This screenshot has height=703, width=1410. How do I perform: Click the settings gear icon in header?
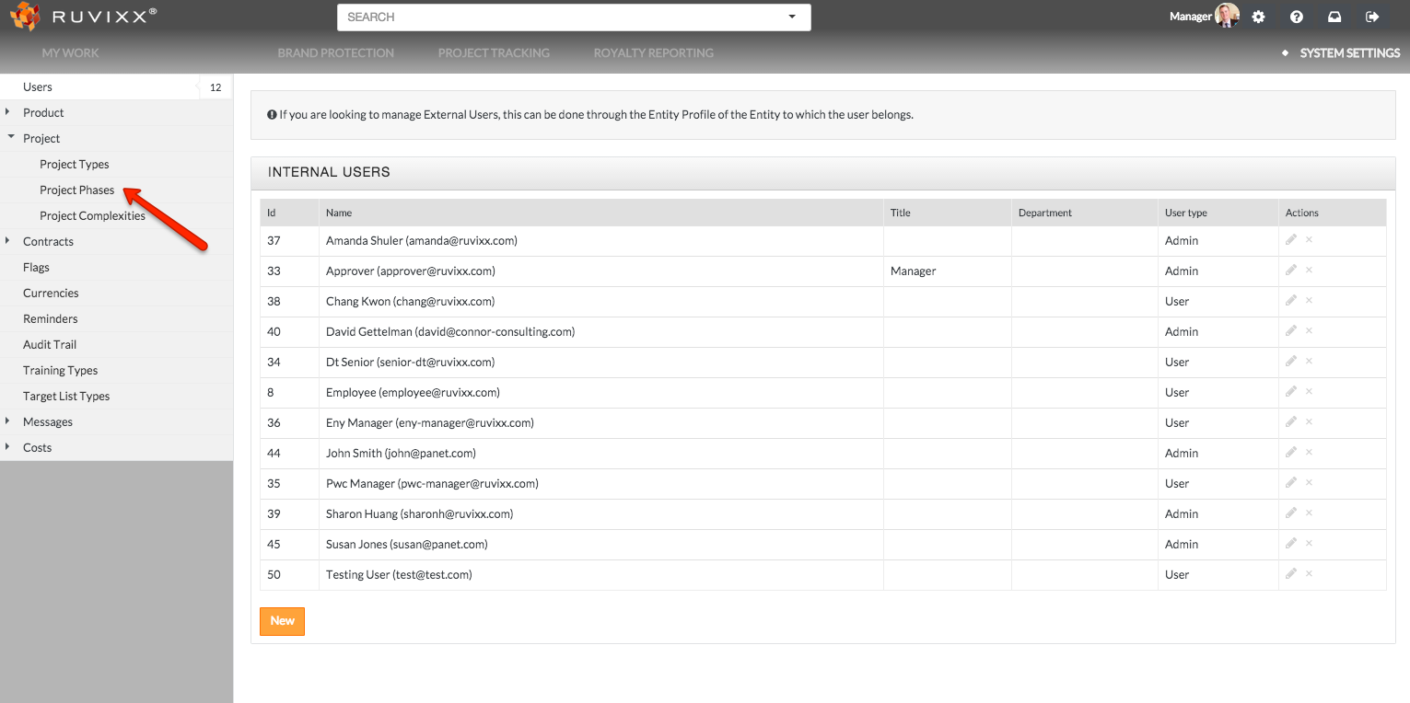point(1259,17)
